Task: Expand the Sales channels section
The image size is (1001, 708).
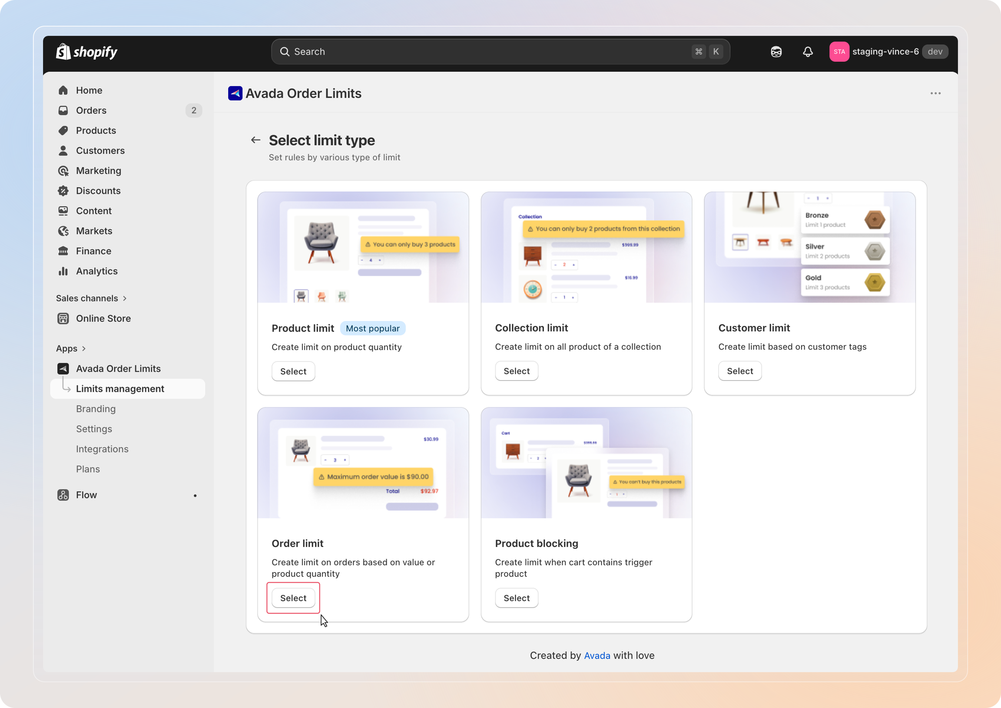Action: coord(91,298)
